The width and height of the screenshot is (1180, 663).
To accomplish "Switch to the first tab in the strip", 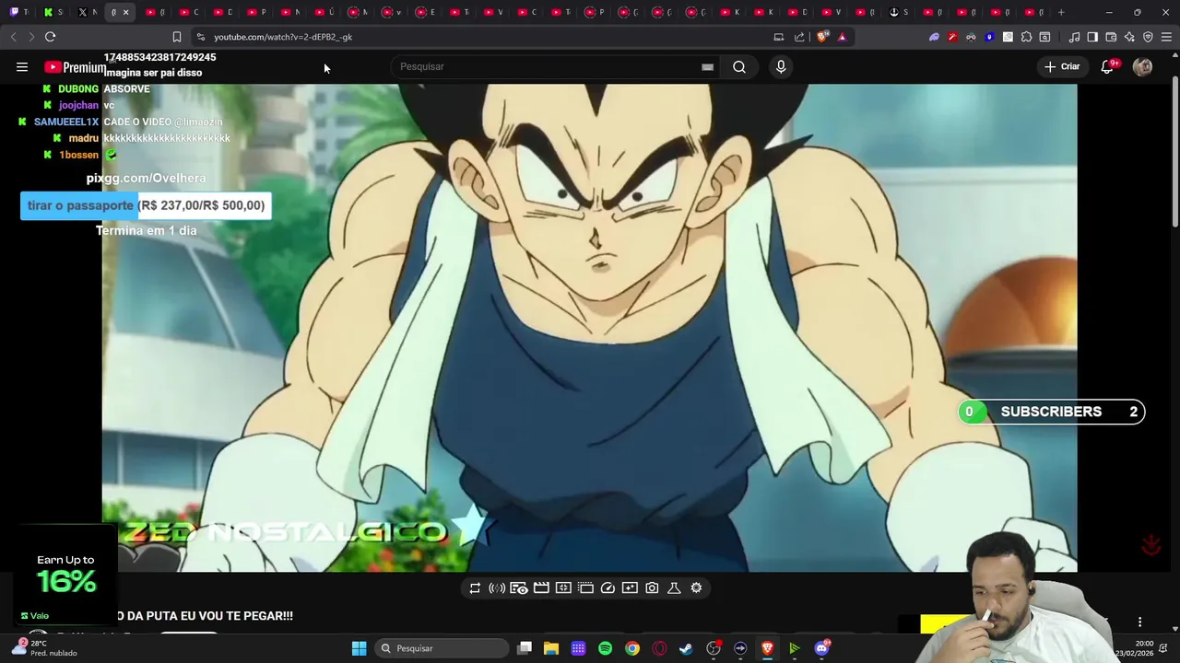I will click(19, 12).
